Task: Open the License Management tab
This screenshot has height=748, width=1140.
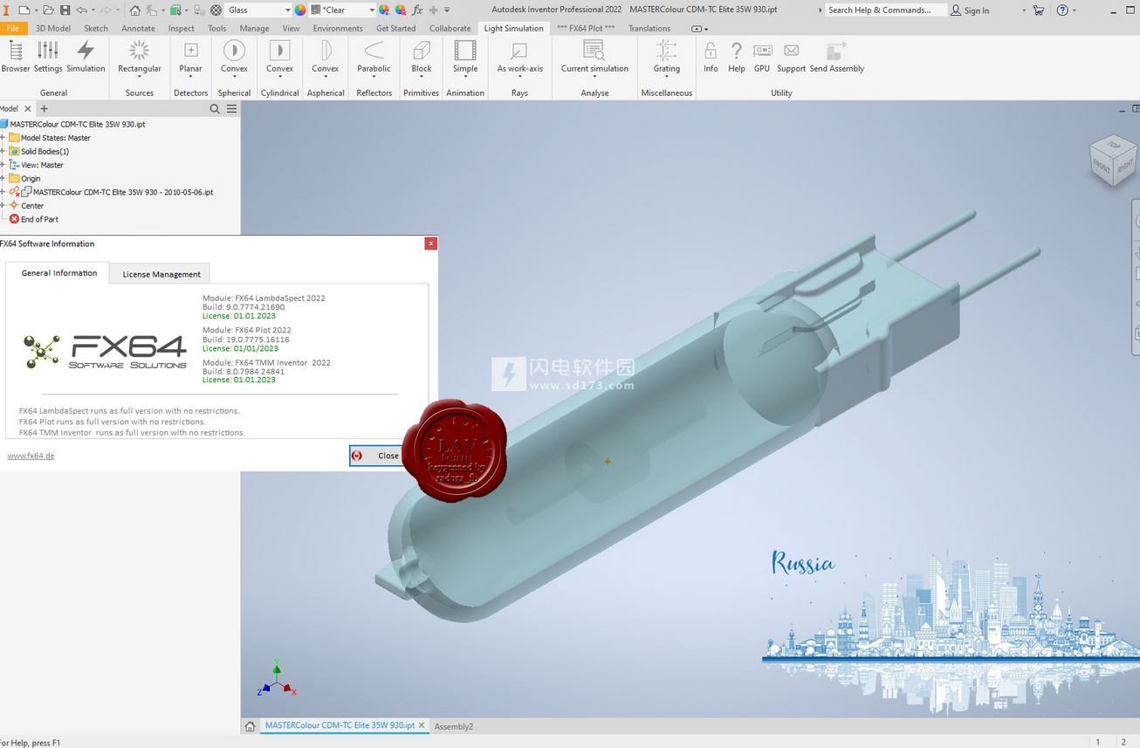Action: pos(161,274)
